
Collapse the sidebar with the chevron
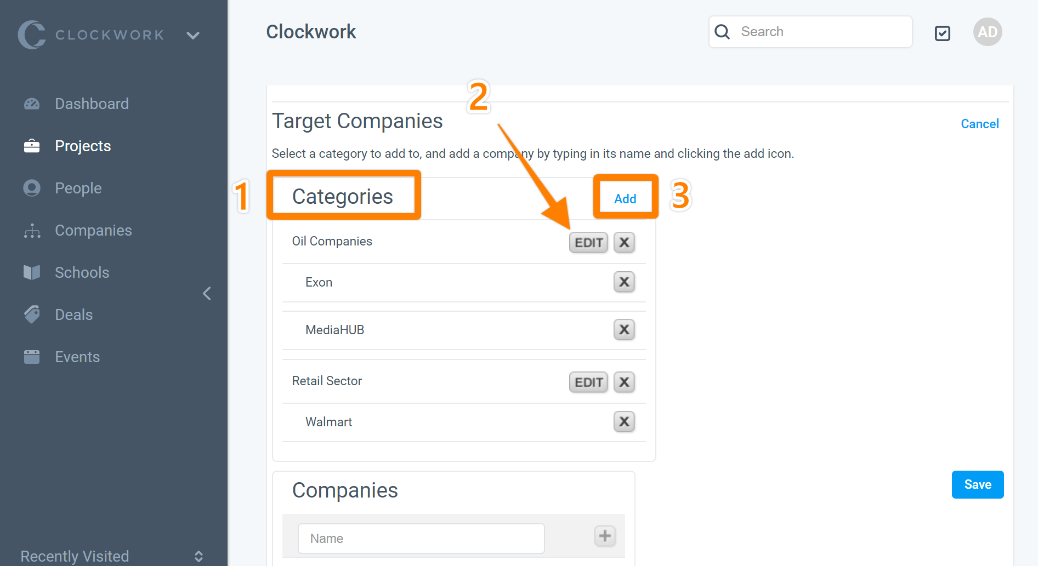(207, 294)
